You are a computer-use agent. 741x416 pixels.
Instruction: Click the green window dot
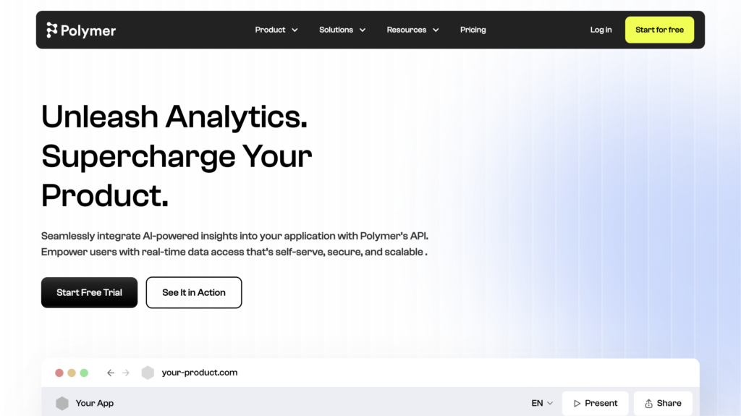84,373
